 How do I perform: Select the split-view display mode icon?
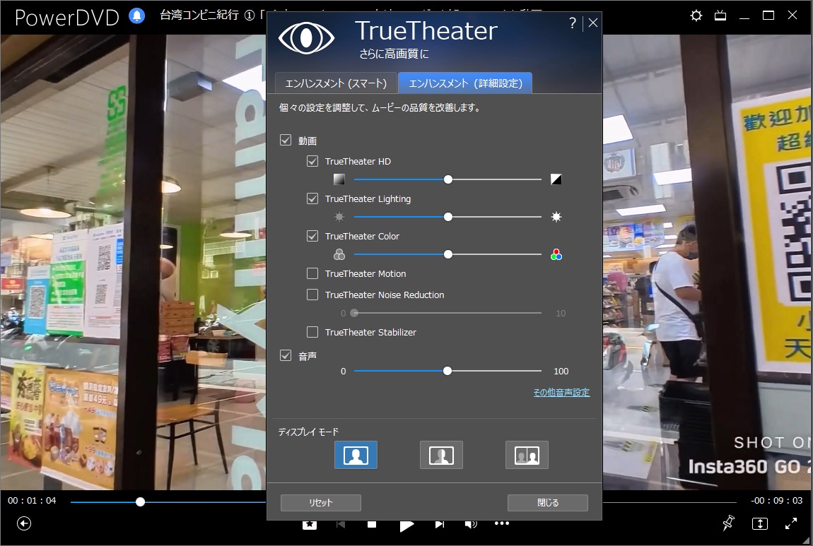[x=441, y=455]
